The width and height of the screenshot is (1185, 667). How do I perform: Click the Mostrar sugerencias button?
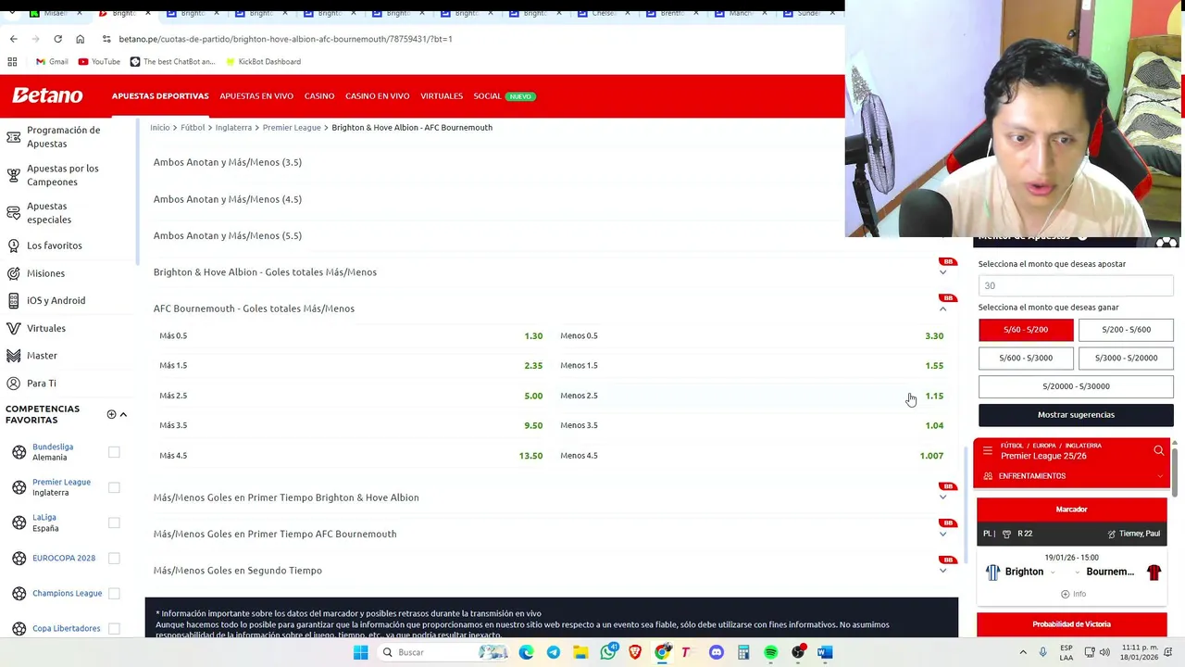point(1076,415)
